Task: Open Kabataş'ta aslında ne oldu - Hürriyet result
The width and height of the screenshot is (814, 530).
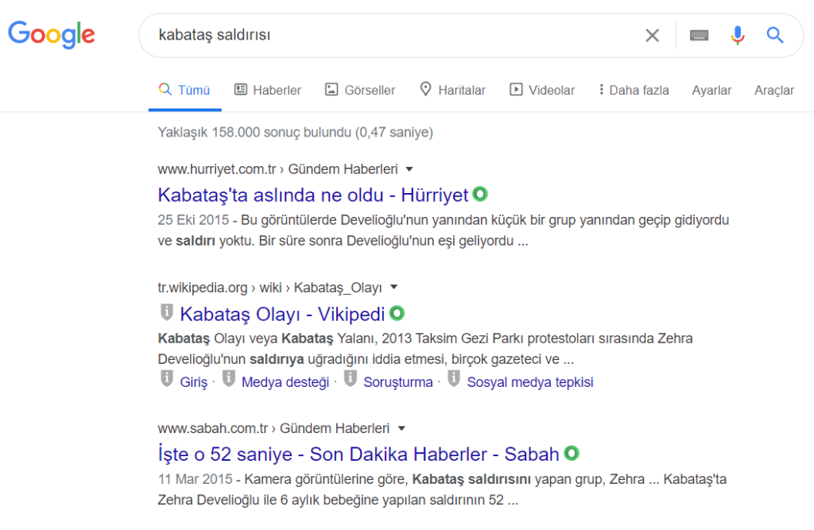Action: pyautogui.click(x=313, y=195)
